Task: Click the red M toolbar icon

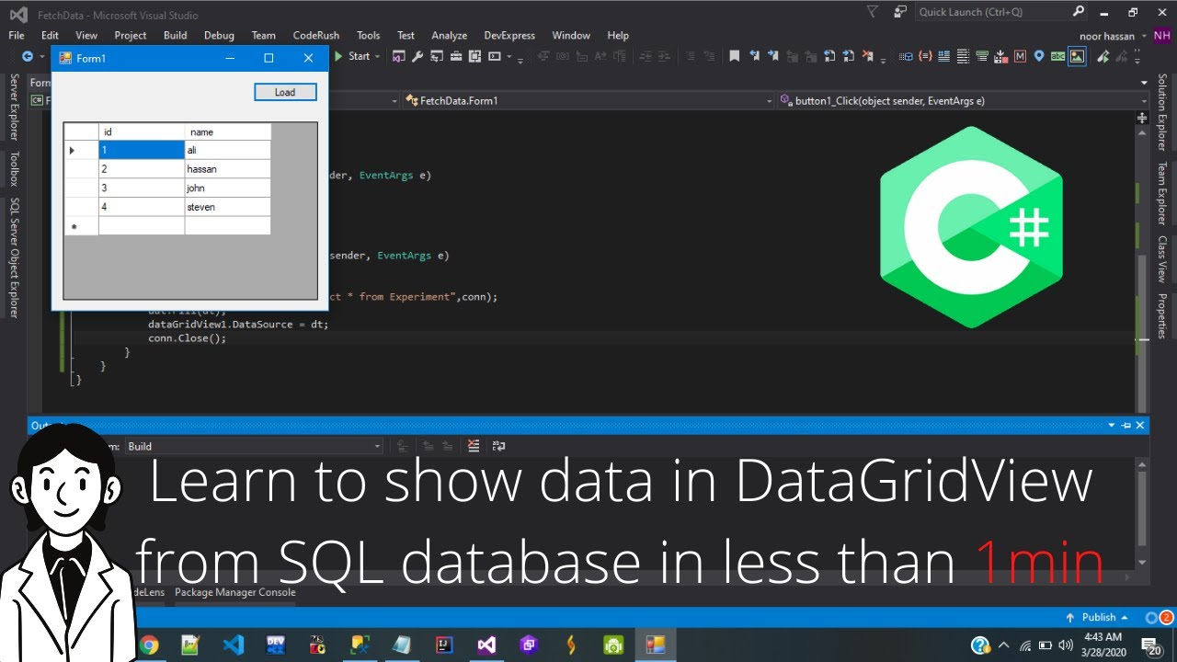Action: 1020,56
